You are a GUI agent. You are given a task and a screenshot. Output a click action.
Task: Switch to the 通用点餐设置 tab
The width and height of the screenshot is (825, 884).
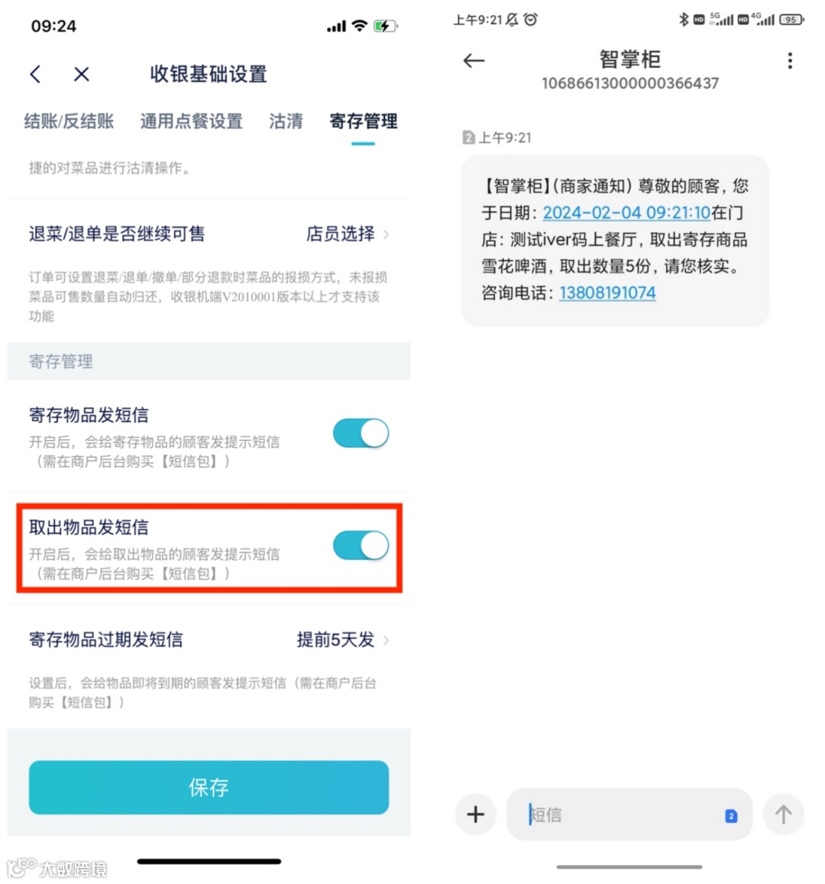192,121
